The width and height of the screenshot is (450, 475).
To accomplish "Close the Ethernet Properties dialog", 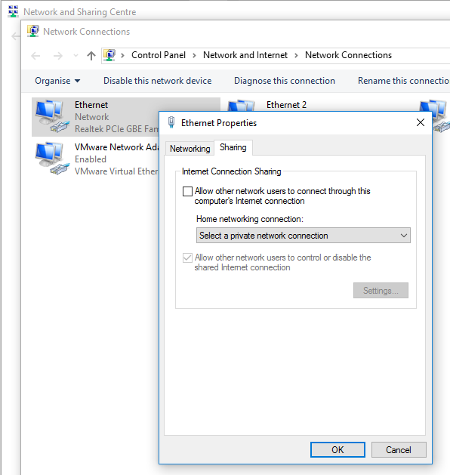I will pyautogui.click(x=421, y=122).
